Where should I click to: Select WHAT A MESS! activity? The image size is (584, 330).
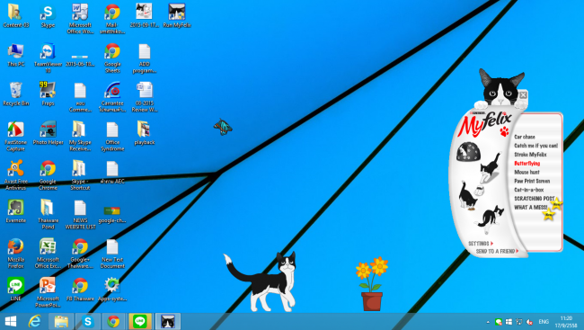(531, 208)
